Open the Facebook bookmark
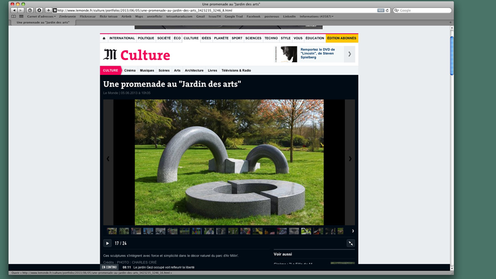 (254, 17)
